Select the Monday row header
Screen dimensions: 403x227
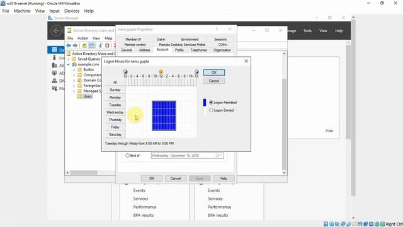pyautogui.click(x=115, y=98)
